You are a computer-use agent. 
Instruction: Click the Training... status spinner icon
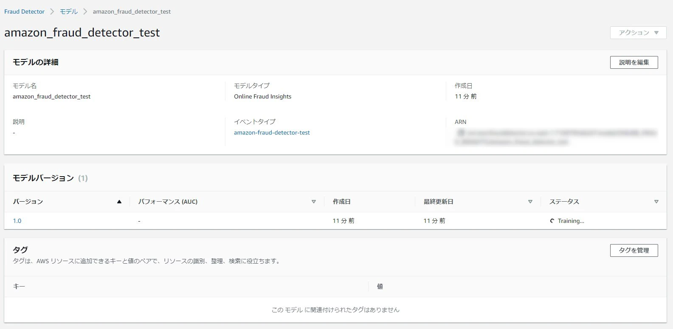click(x=552, y=221)
